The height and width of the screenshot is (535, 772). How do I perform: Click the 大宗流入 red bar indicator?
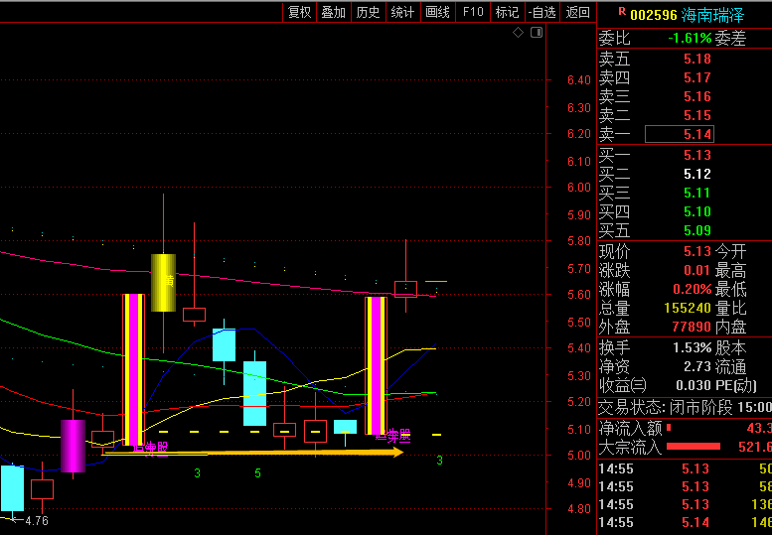(x=694, y=447)
